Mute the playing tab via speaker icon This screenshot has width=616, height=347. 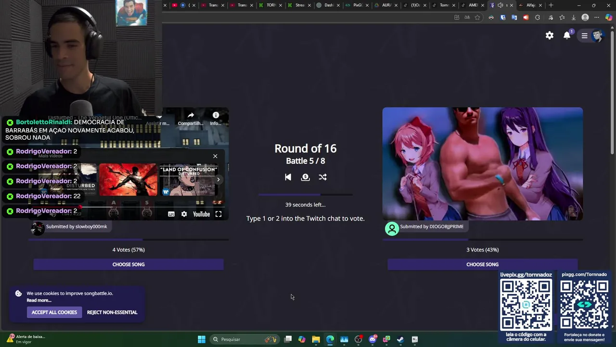pos(500,5)
